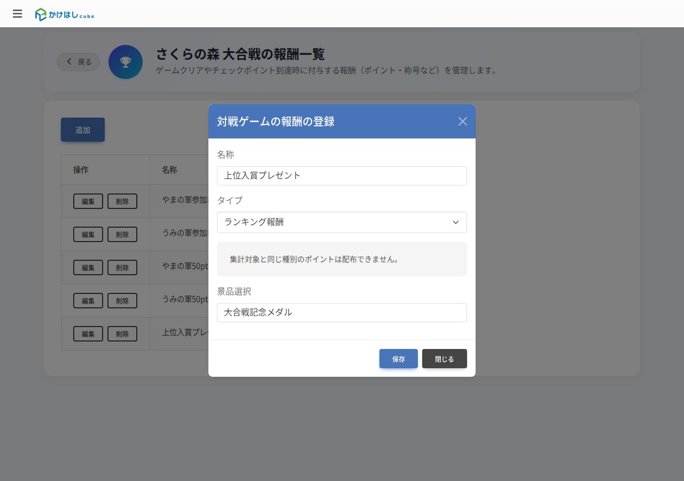Click the 景品選択 field

pos(342,313)
